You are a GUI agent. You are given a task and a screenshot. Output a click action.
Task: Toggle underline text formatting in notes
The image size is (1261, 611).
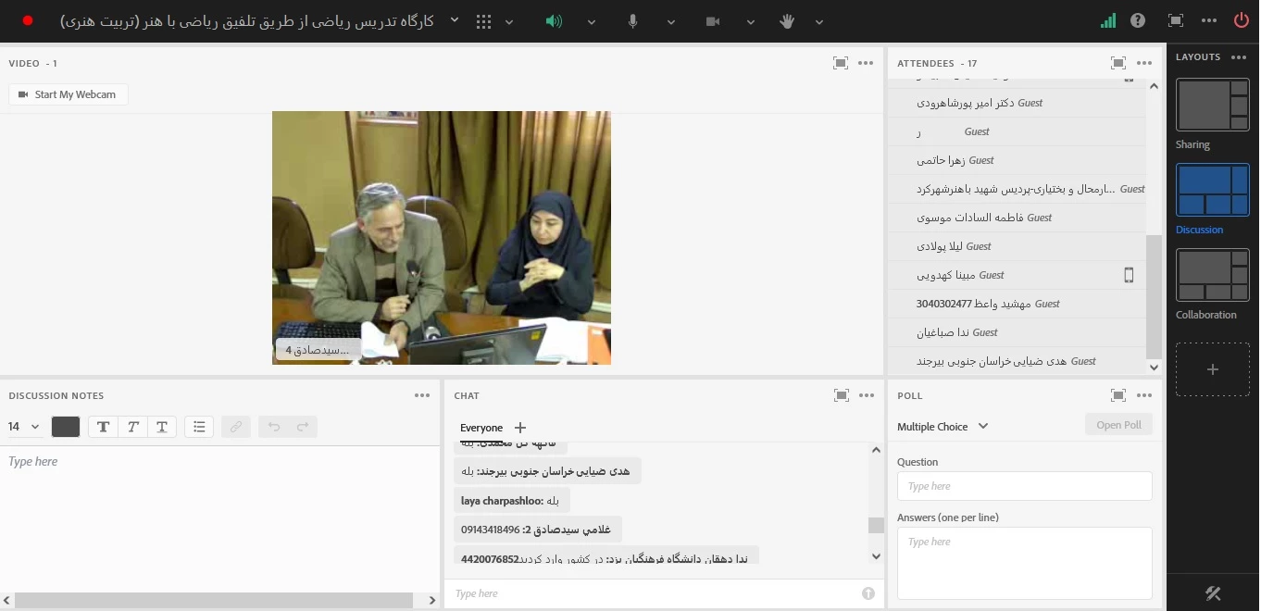[162, 427]
